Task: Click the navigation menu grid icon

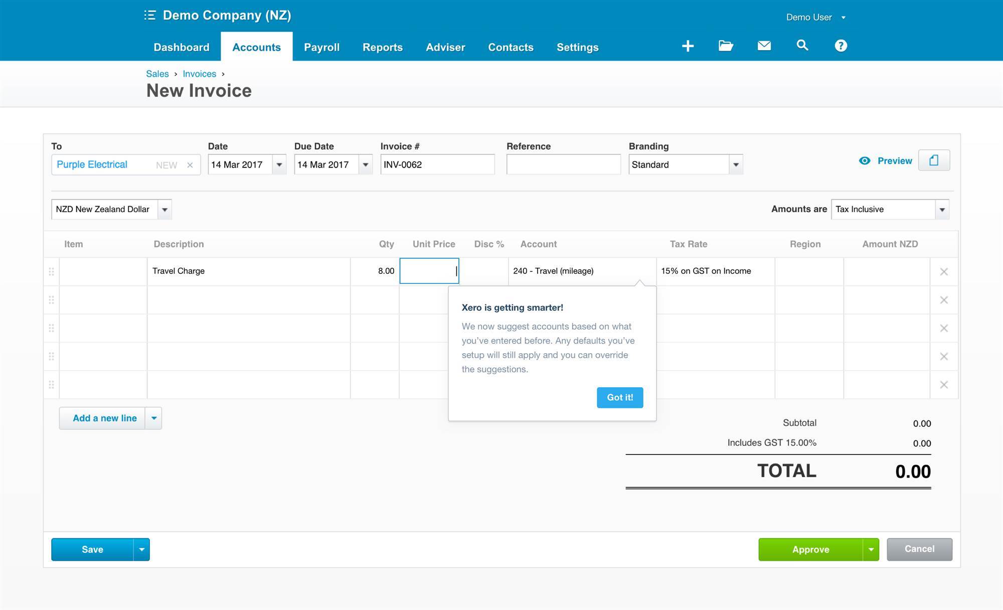Action: coord(150,15)
